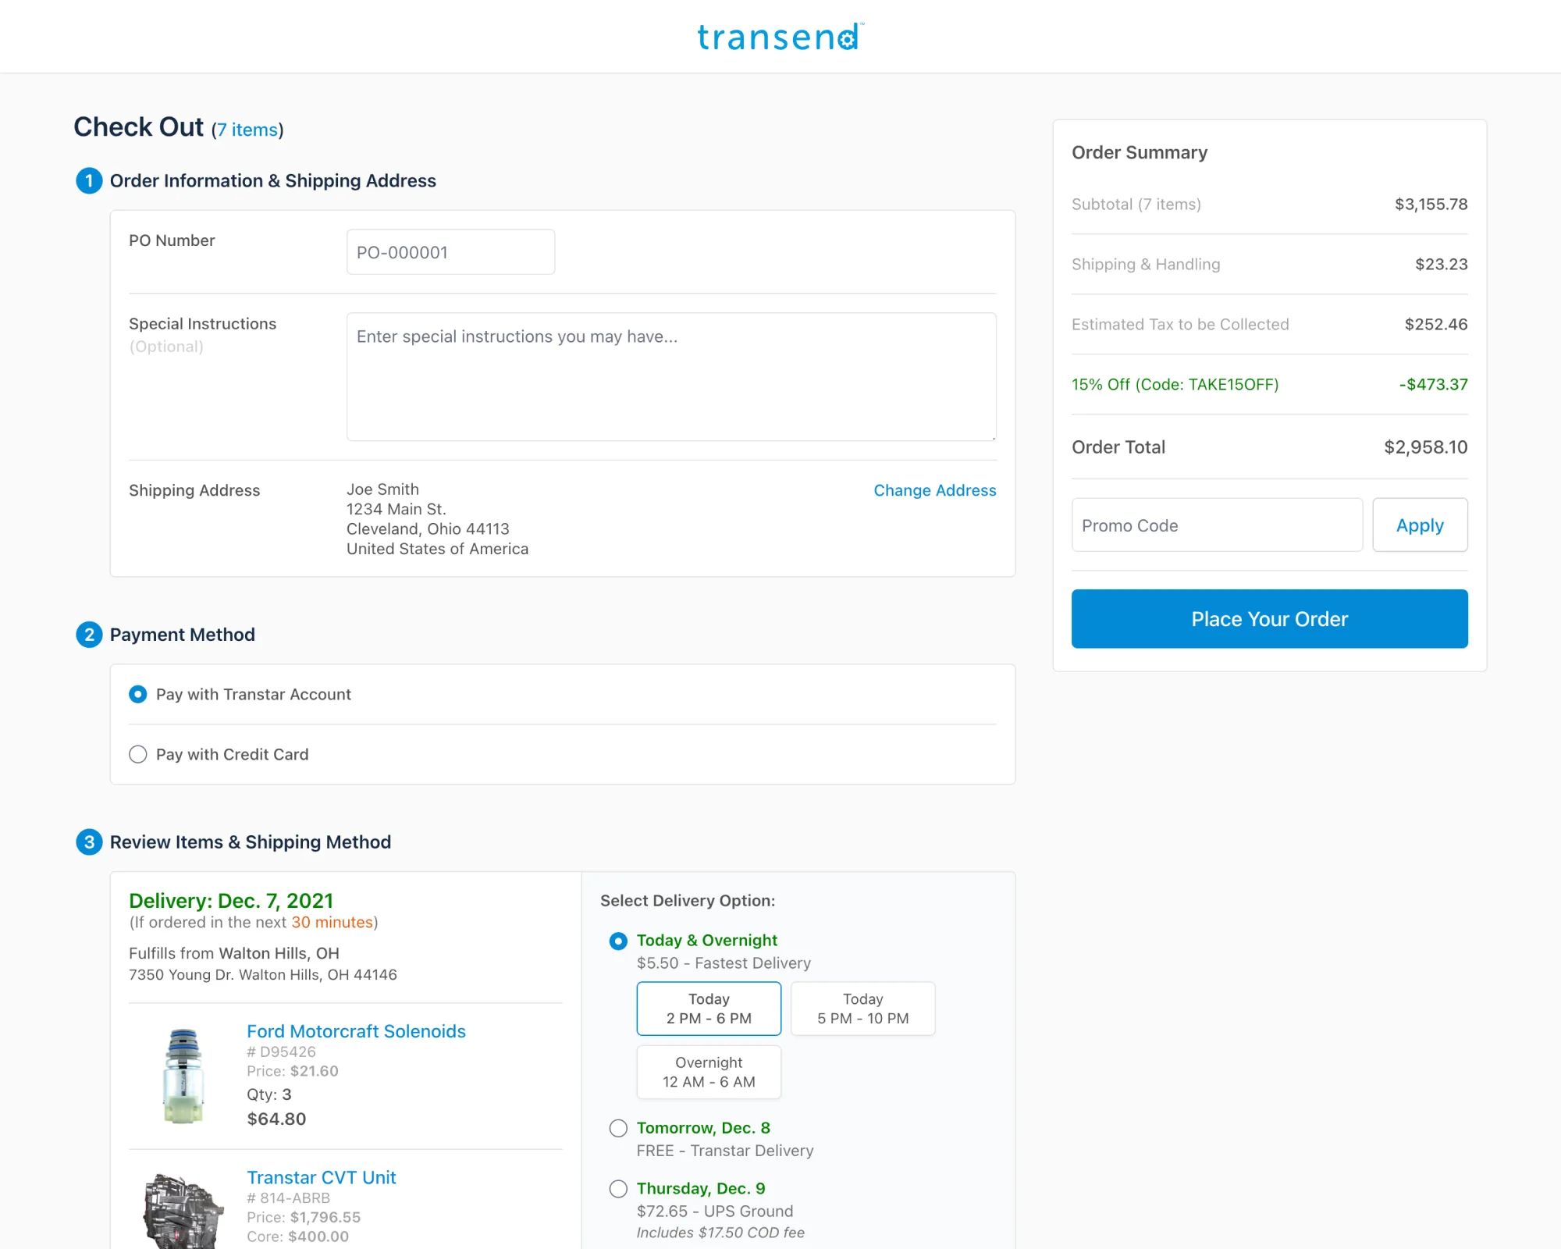Choose Today & Overnight delivery option

pos(618,941)
